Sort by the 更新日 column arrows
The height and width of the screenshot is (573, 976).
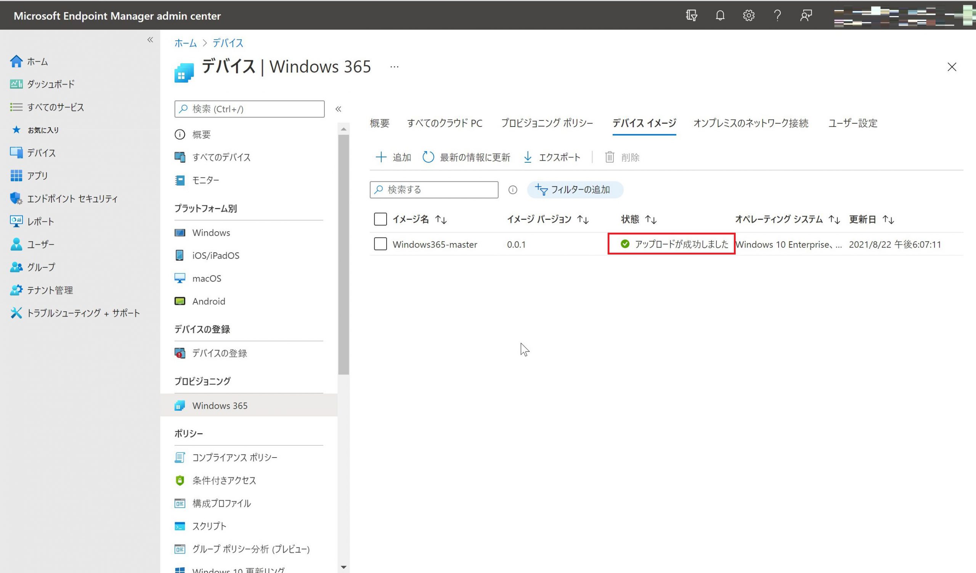click(888, 219)
